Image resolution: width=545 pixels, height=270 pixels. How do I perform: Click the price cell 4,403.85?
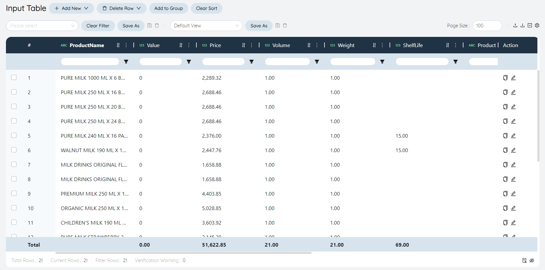pos(212,194)
